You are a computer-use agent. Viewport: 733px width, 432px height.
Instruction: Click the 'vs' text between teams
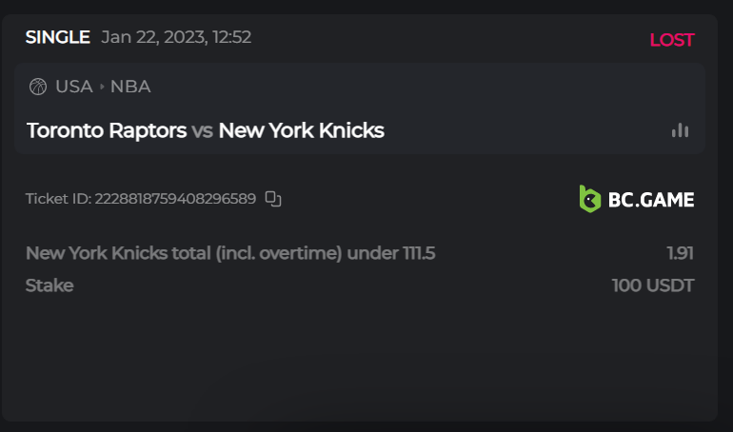point(202,130)
